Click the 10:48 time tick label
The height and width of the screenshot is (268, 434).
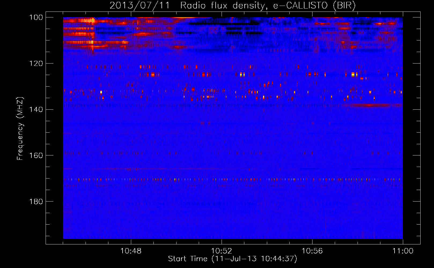pyautogui.click(x=131, y=251)
